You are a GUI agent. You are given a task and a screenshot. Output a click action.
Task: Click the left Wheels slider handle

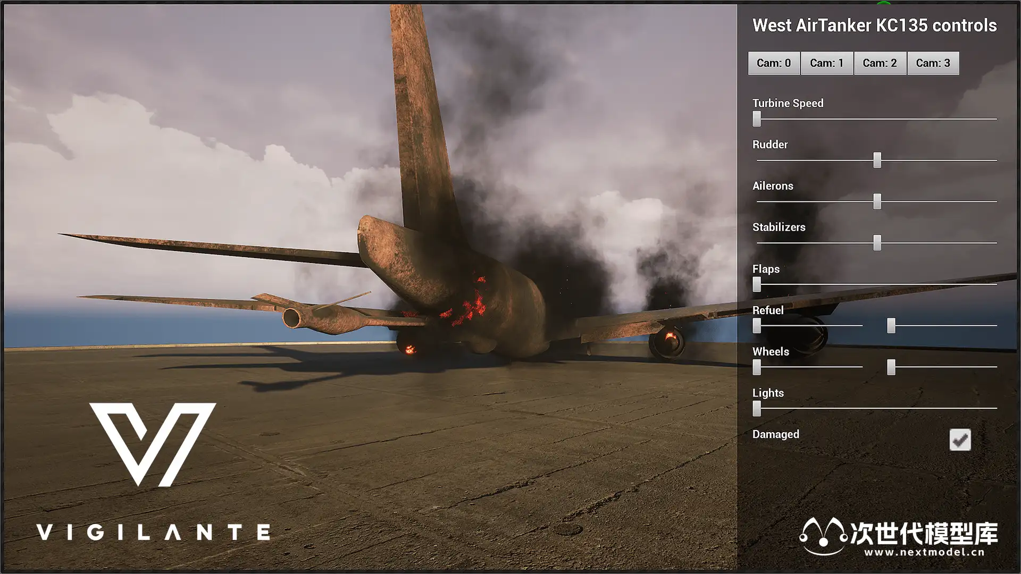pos(757,367)
